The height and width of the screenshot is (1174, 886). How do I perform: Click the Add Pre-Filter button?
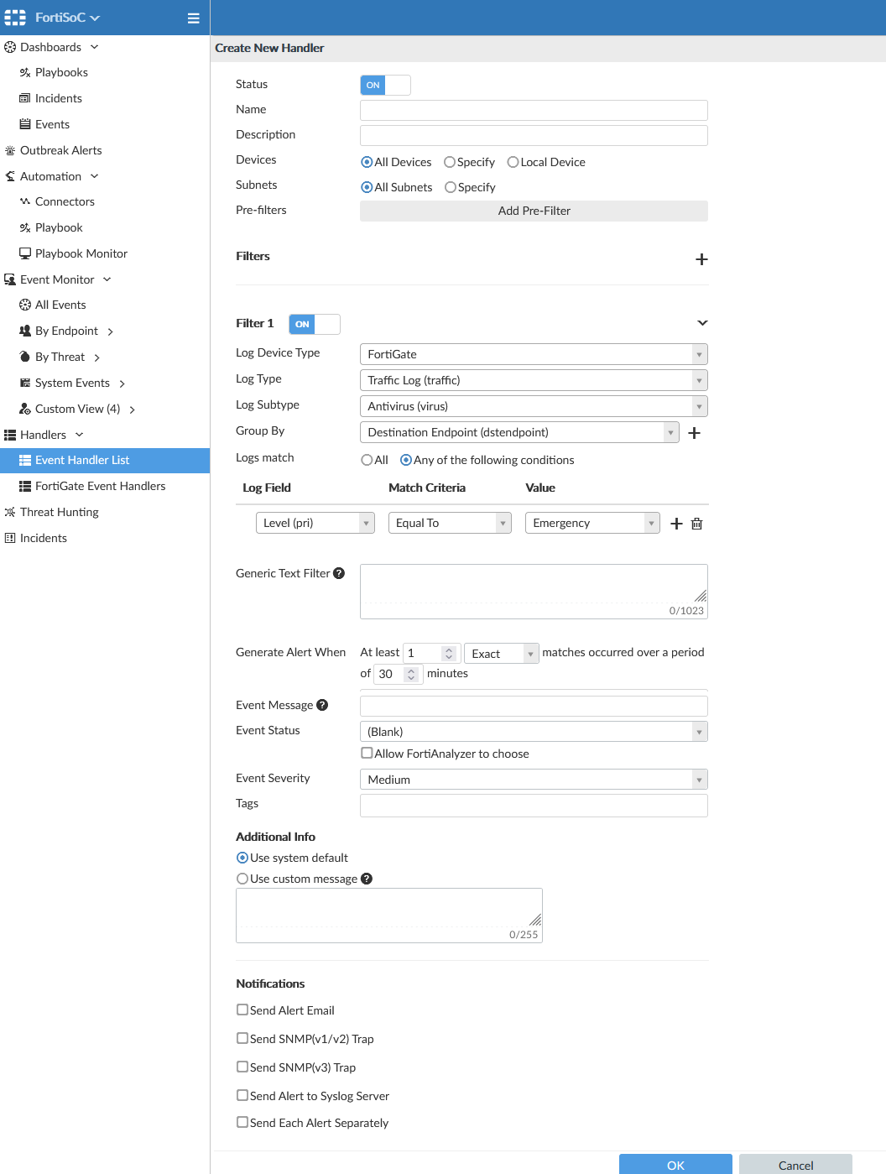coord(534,211)
